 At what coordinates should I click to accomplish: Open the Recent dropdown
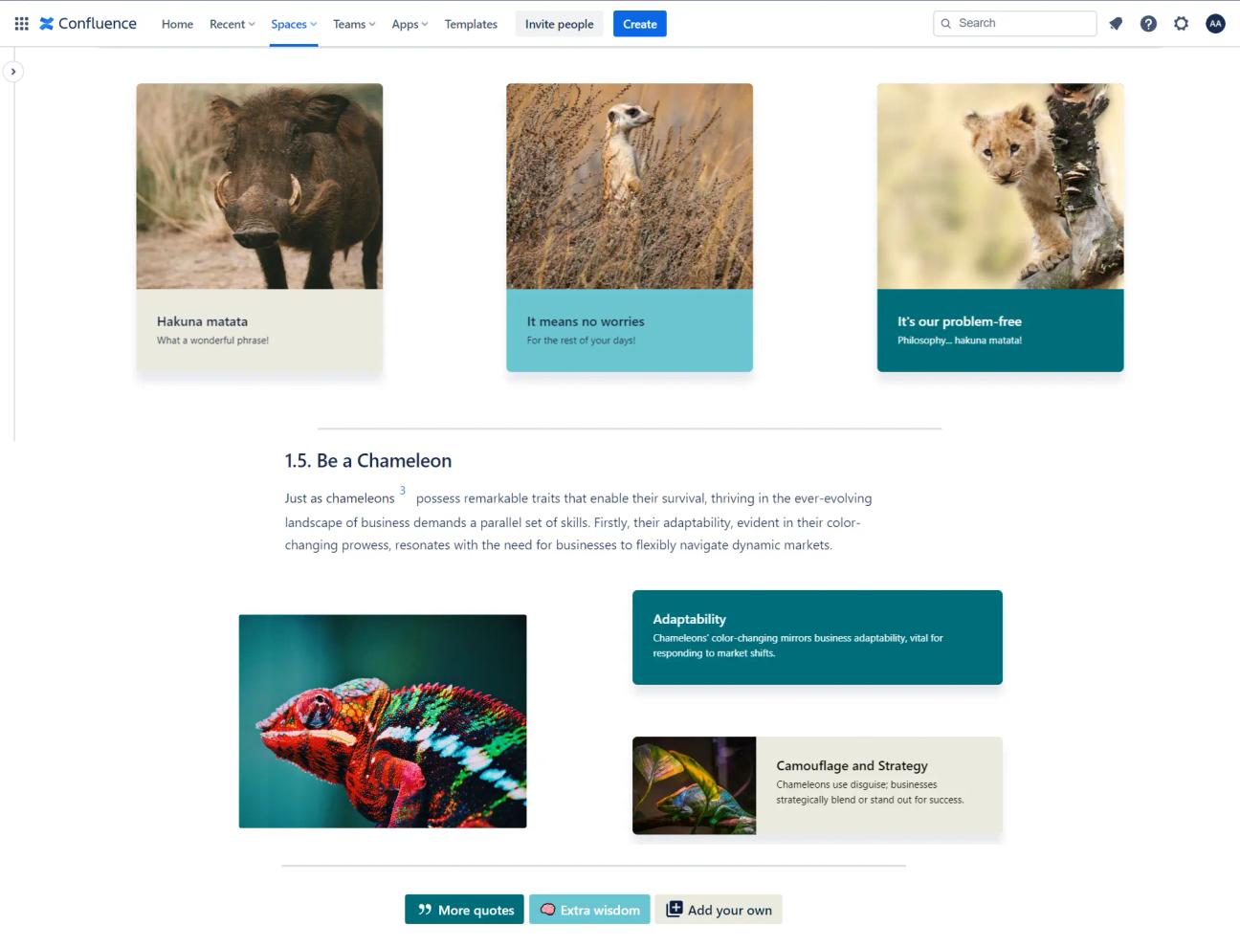232,24
